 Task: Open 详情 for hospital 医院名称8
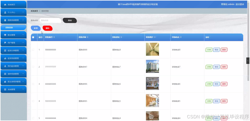point(209,50)
